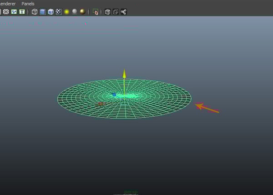Switch to wireframe display cube icon

35,12
